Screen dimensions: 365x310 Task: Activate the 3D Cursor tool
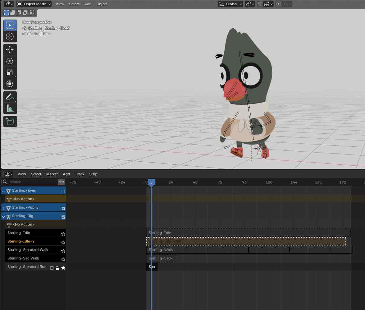10,37
